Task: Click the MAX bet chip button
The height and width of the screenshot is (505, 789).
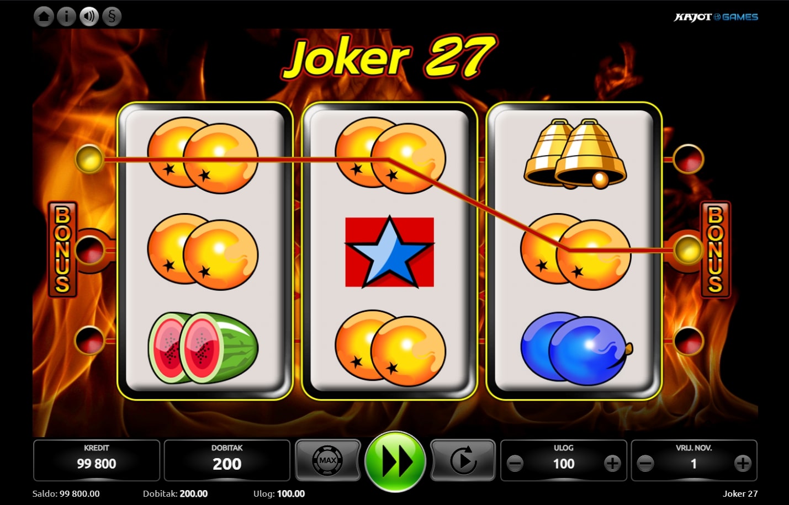Action: 328,460
